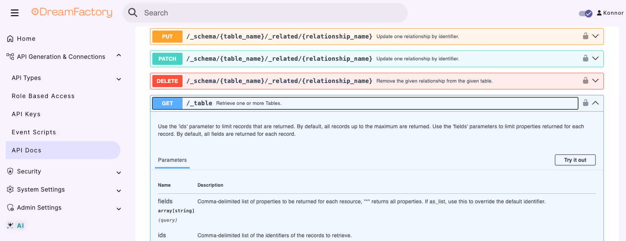Expand the Admin Settings menu arrow

click(119, 209)
